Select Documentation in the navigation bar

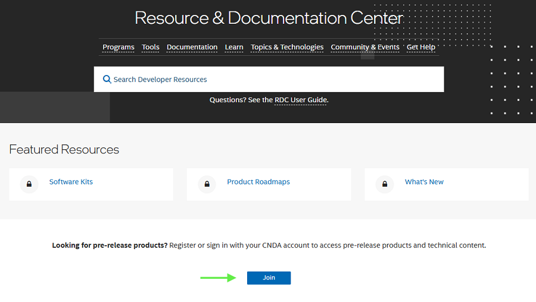(192, 48)
